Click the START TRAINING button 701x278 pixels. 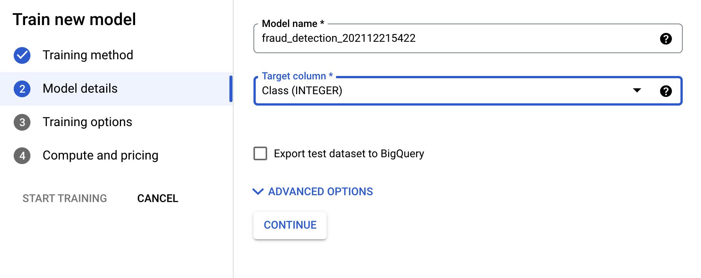click(x=65, y=198)
